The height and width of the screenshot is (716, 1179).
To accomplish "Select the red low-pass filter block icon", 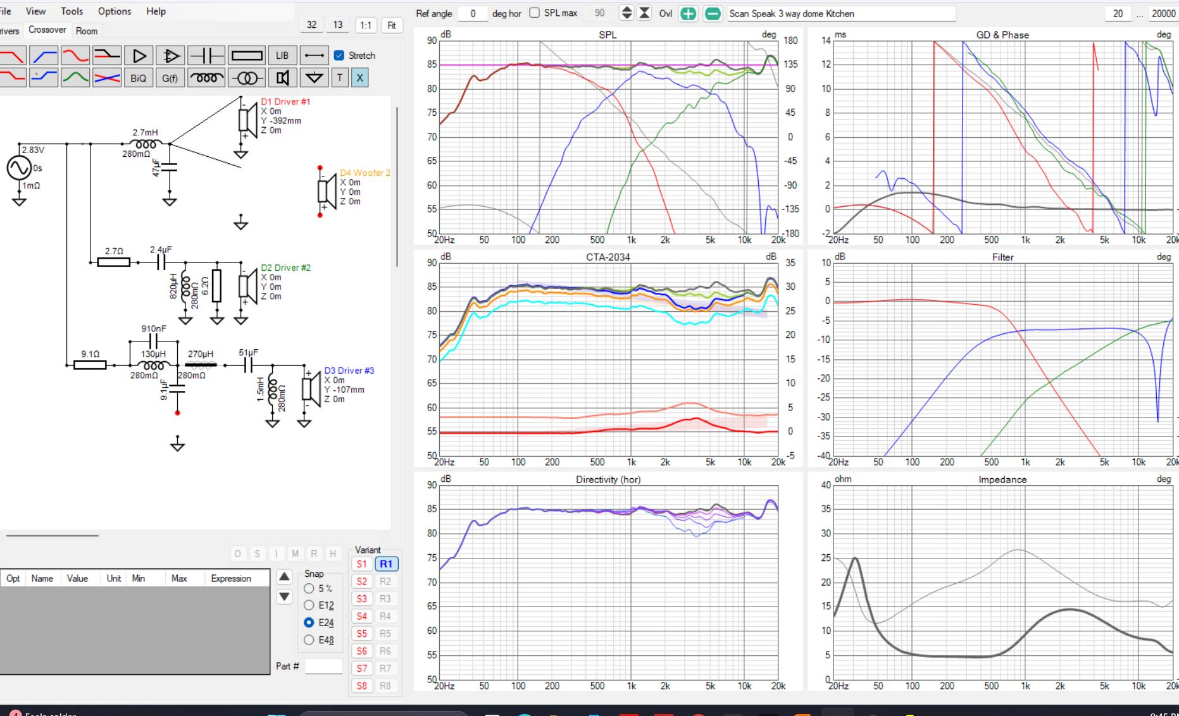I will pyautogui.click(x=12, y=56).
